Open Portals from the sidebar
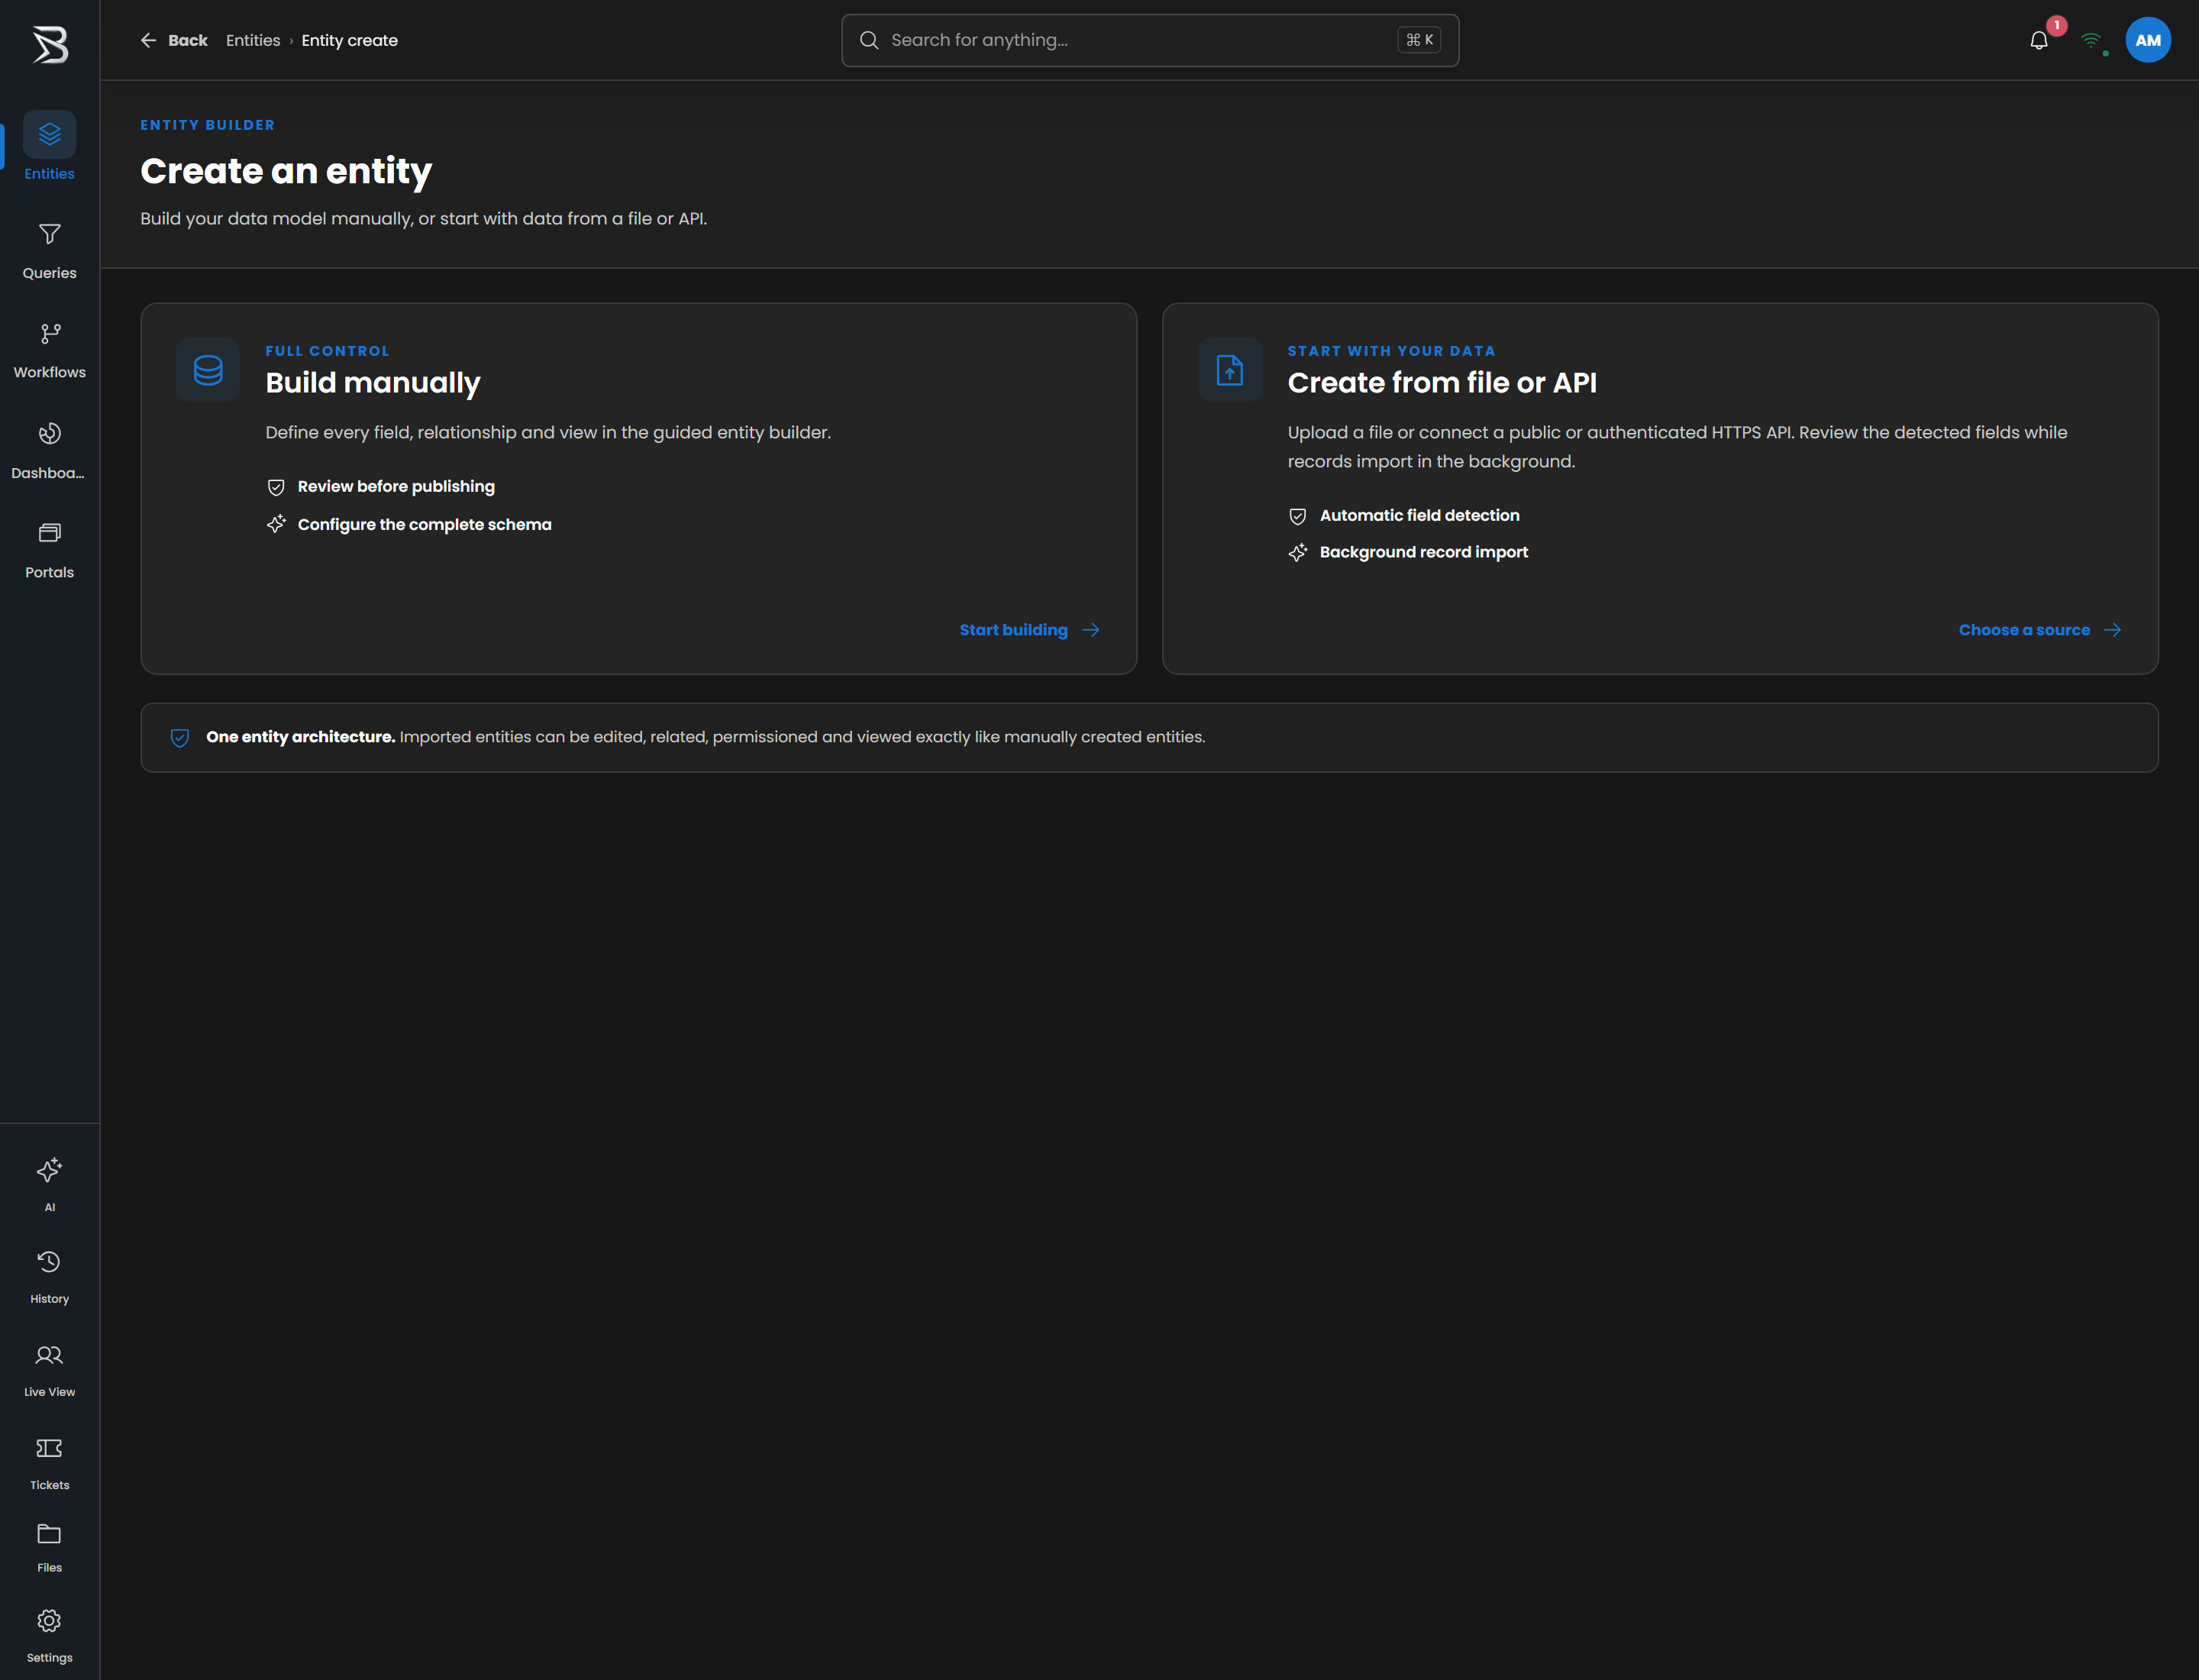 (49, 550)
